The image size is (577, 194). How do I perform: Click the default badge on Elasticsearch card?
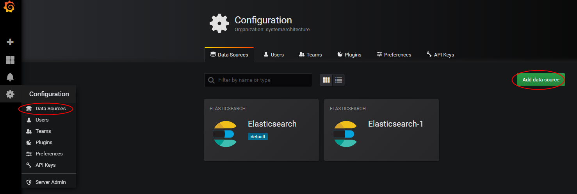click(258, 137)
